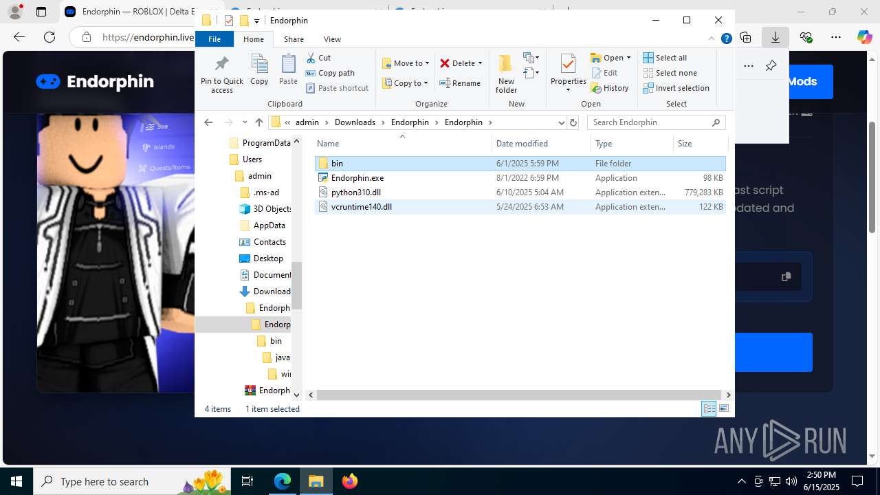Click Paste shortcut command

point(338,88)
